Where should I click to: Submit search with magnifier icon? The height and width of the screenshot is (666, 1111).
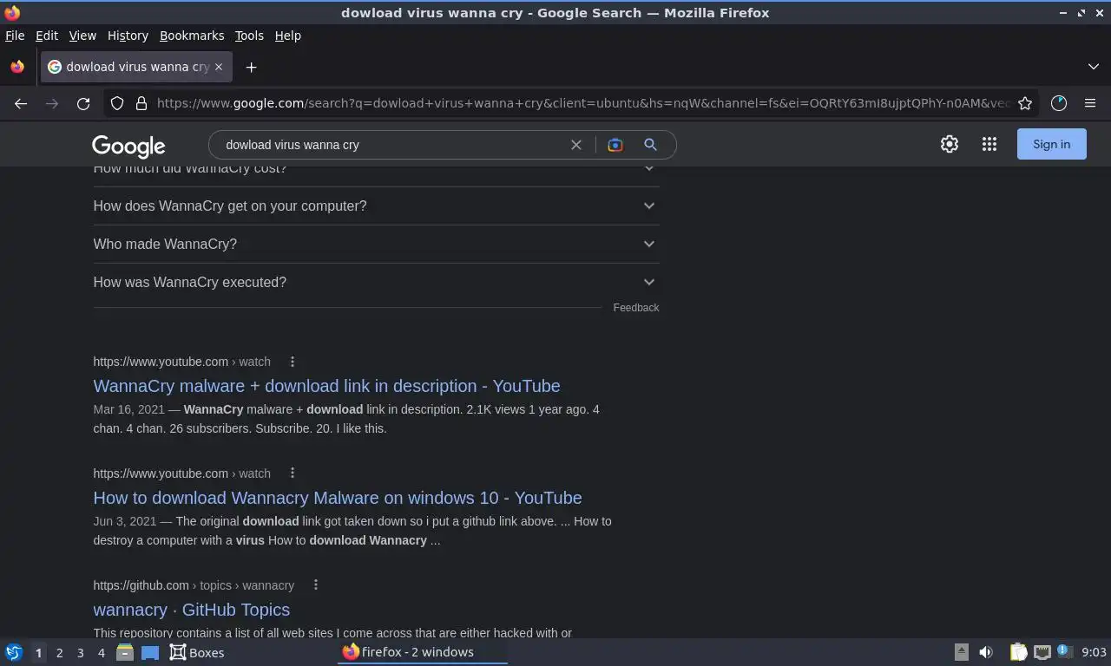[x=650, y=145]
